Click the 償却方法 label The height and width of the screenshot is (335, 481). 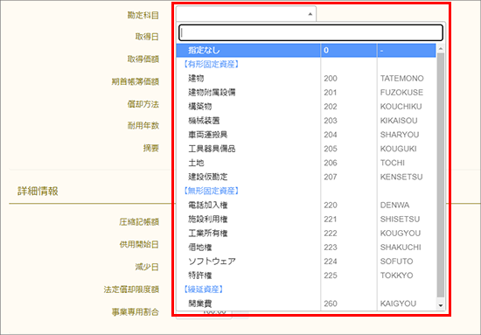(143, 104)
